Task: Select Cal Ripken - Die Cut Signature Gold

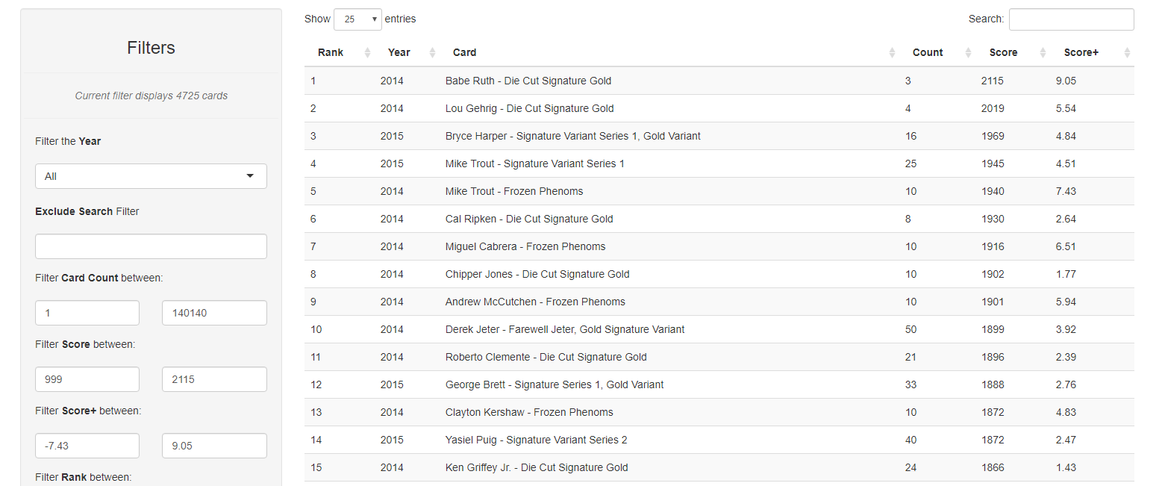Action: (x=529, y=219)
